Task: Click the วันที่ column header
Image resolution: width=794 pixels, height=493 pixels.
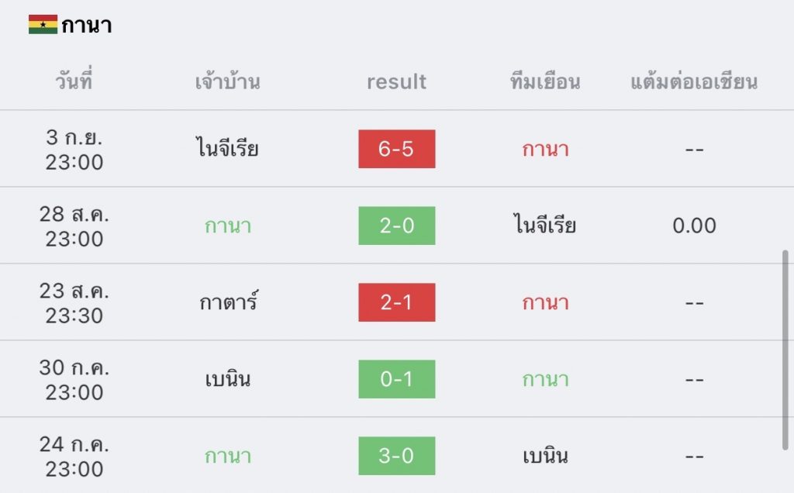Action: click(x=74, y=81)
